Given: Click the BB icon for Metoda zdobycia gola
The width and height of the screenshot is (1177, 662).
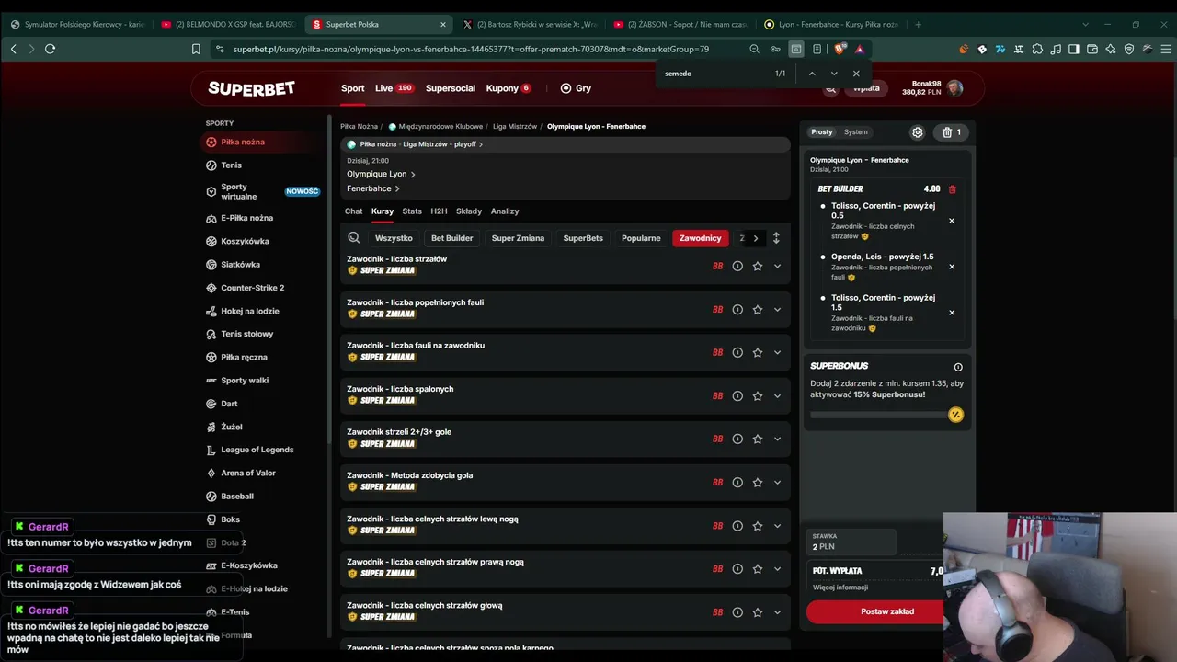Looking at the screenshot, I should (x=717, y=483).
